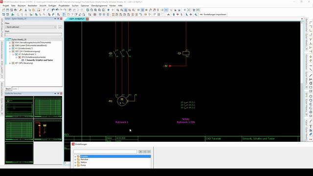Expand the Benutzer folder in Einstellungen

(75, 159)
